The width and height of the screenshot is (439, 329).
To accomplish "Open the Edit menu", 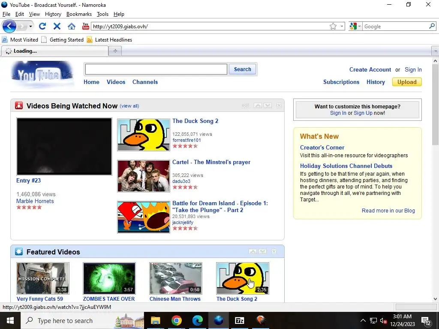I will click(20, 14).
